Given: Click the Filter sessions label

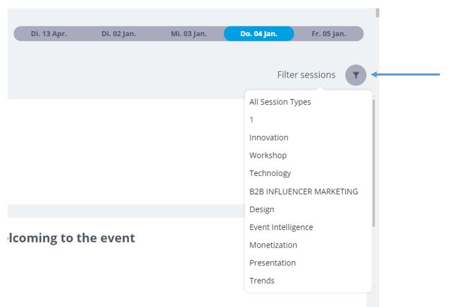Looking at the screenshot, I should [x=306, y=75].
